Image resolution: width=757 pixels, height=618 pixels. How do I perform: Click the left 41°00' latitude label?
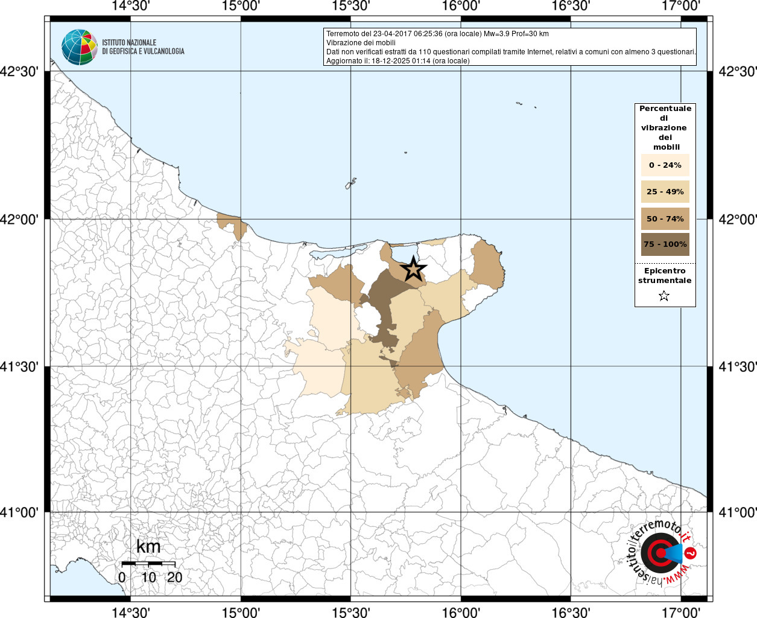[19, 512]
